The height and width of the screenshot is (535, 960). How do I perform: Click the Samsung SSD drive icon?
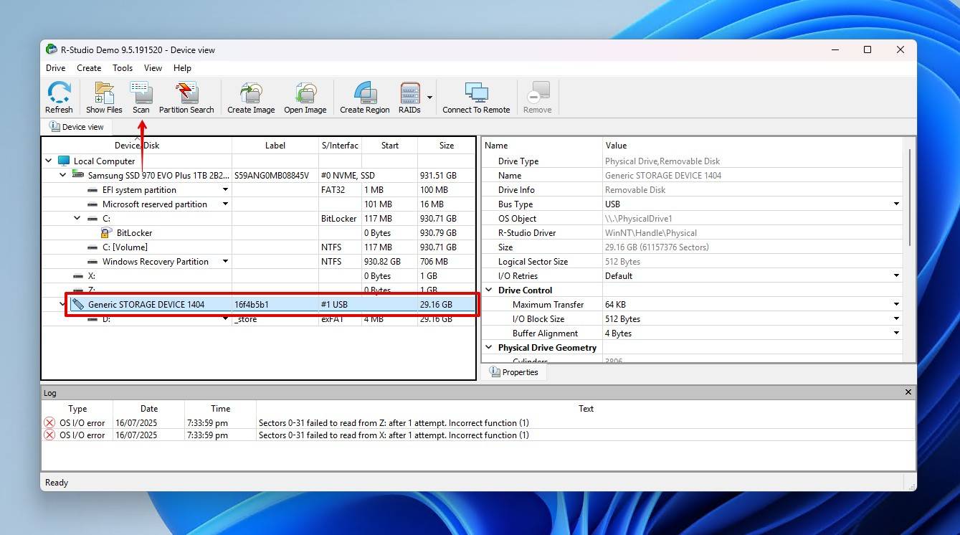pyautogui.click(x=78, y=175)
